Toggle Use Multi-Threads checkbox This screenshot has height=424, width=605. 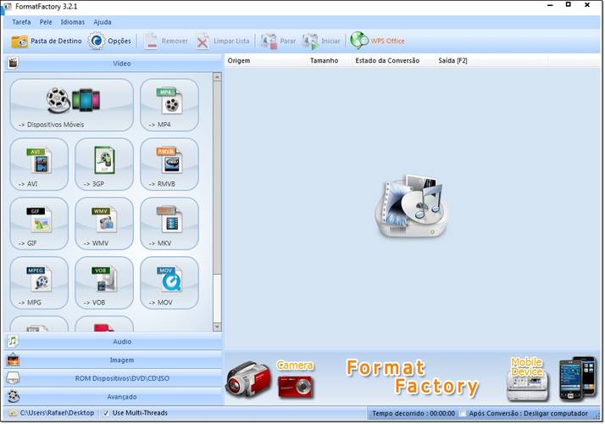click(x=106, y=413)
